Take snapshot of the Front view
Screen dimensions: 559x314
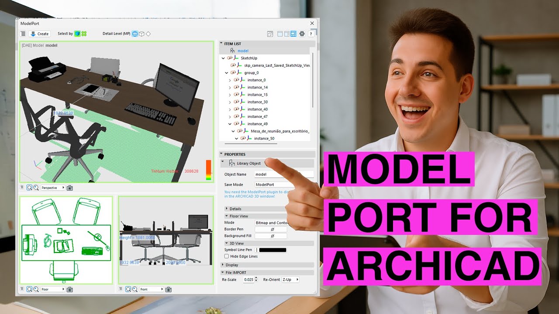(x=169, y=289)
